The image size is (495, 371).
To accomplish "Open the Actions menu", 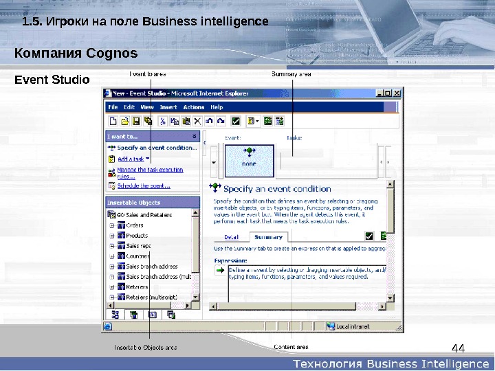I will [x=194, y=107].
